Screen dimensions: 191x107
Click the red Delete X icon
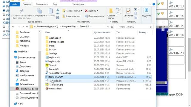pyautogui.click(x=86, y=11)
